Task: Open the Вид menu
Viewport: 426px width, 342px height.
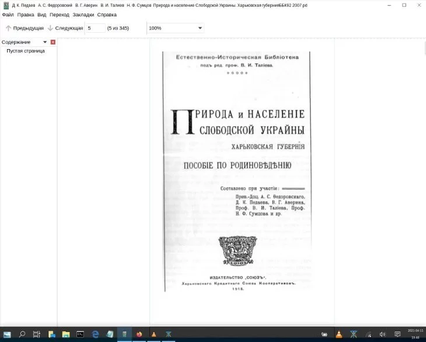Action: 41,15
